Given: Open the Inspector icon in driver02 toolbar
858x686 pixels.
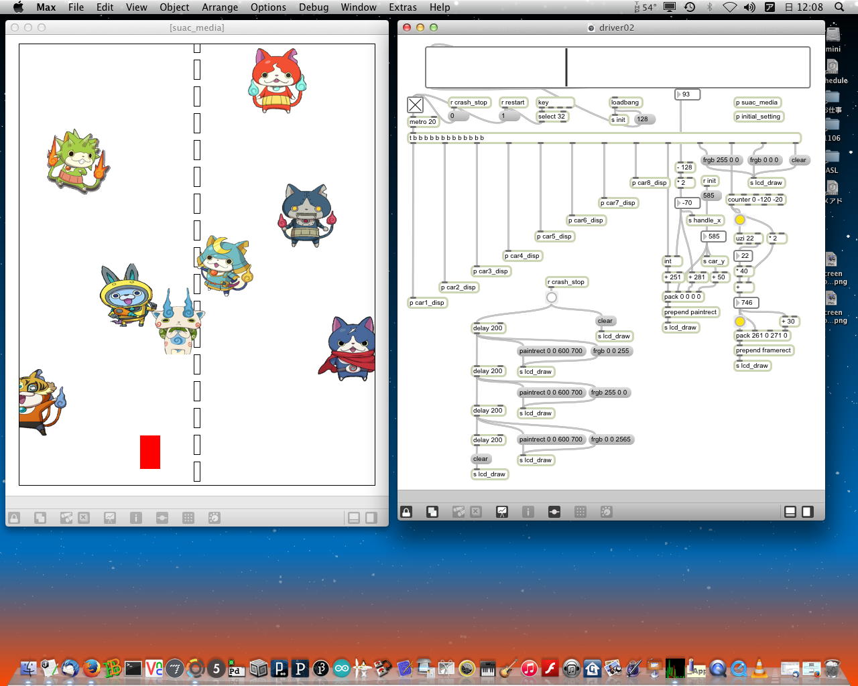Looking at the screenshot, I should (x=528, y=512).
